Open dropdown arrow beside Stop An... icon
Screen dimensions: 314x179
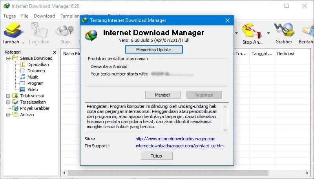point(268,33)
